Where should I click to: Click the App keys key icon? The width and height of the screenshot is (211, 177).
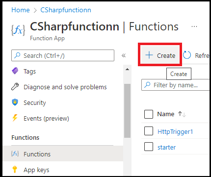pos(15,169)
